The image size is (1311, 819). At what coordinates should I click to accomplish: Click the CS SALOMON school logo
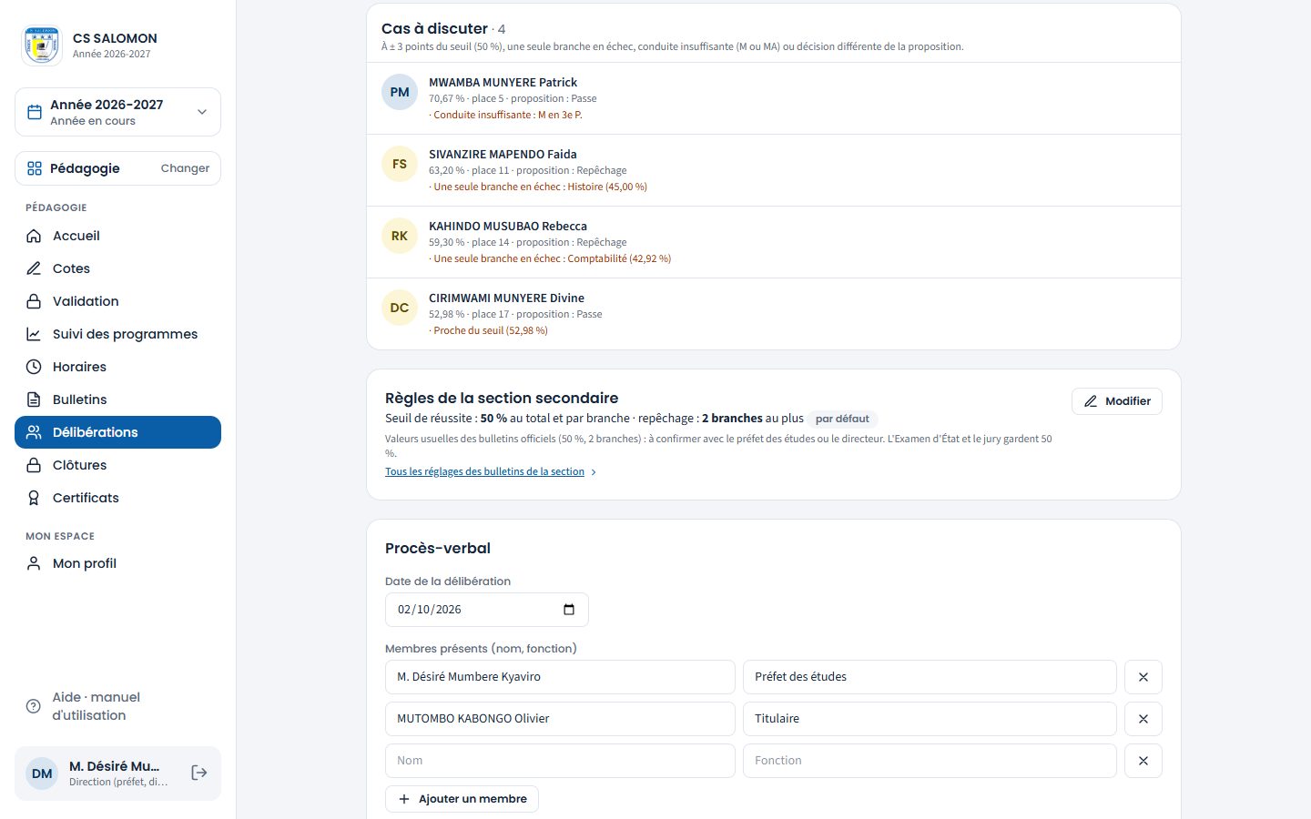[42, 45]
